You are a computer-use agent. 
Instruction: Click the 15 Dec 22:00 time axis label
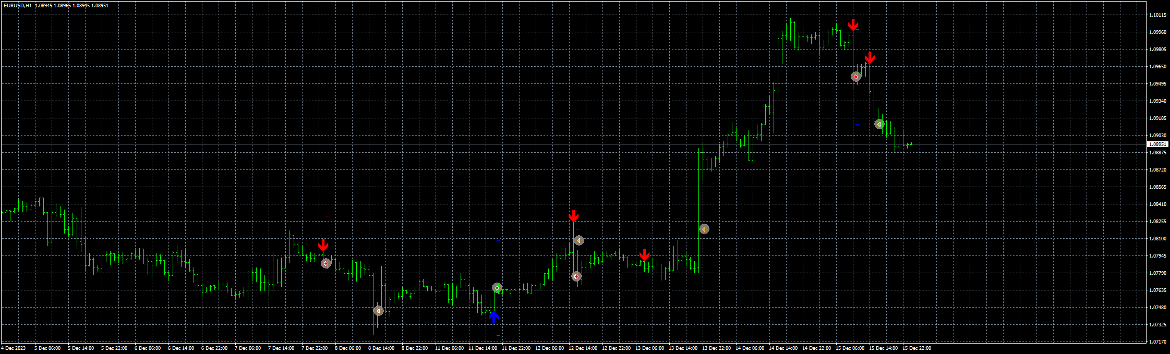click(x=916, y=348)
